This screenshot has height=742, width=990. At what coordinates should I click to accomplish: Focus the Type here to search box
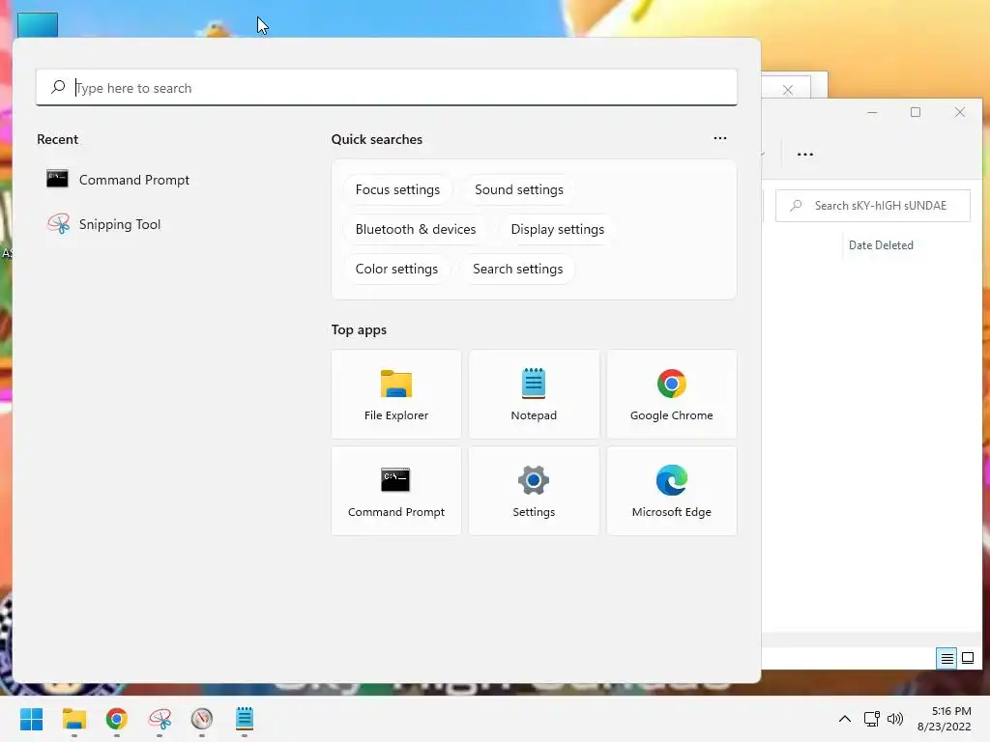(x=387, y=88)
